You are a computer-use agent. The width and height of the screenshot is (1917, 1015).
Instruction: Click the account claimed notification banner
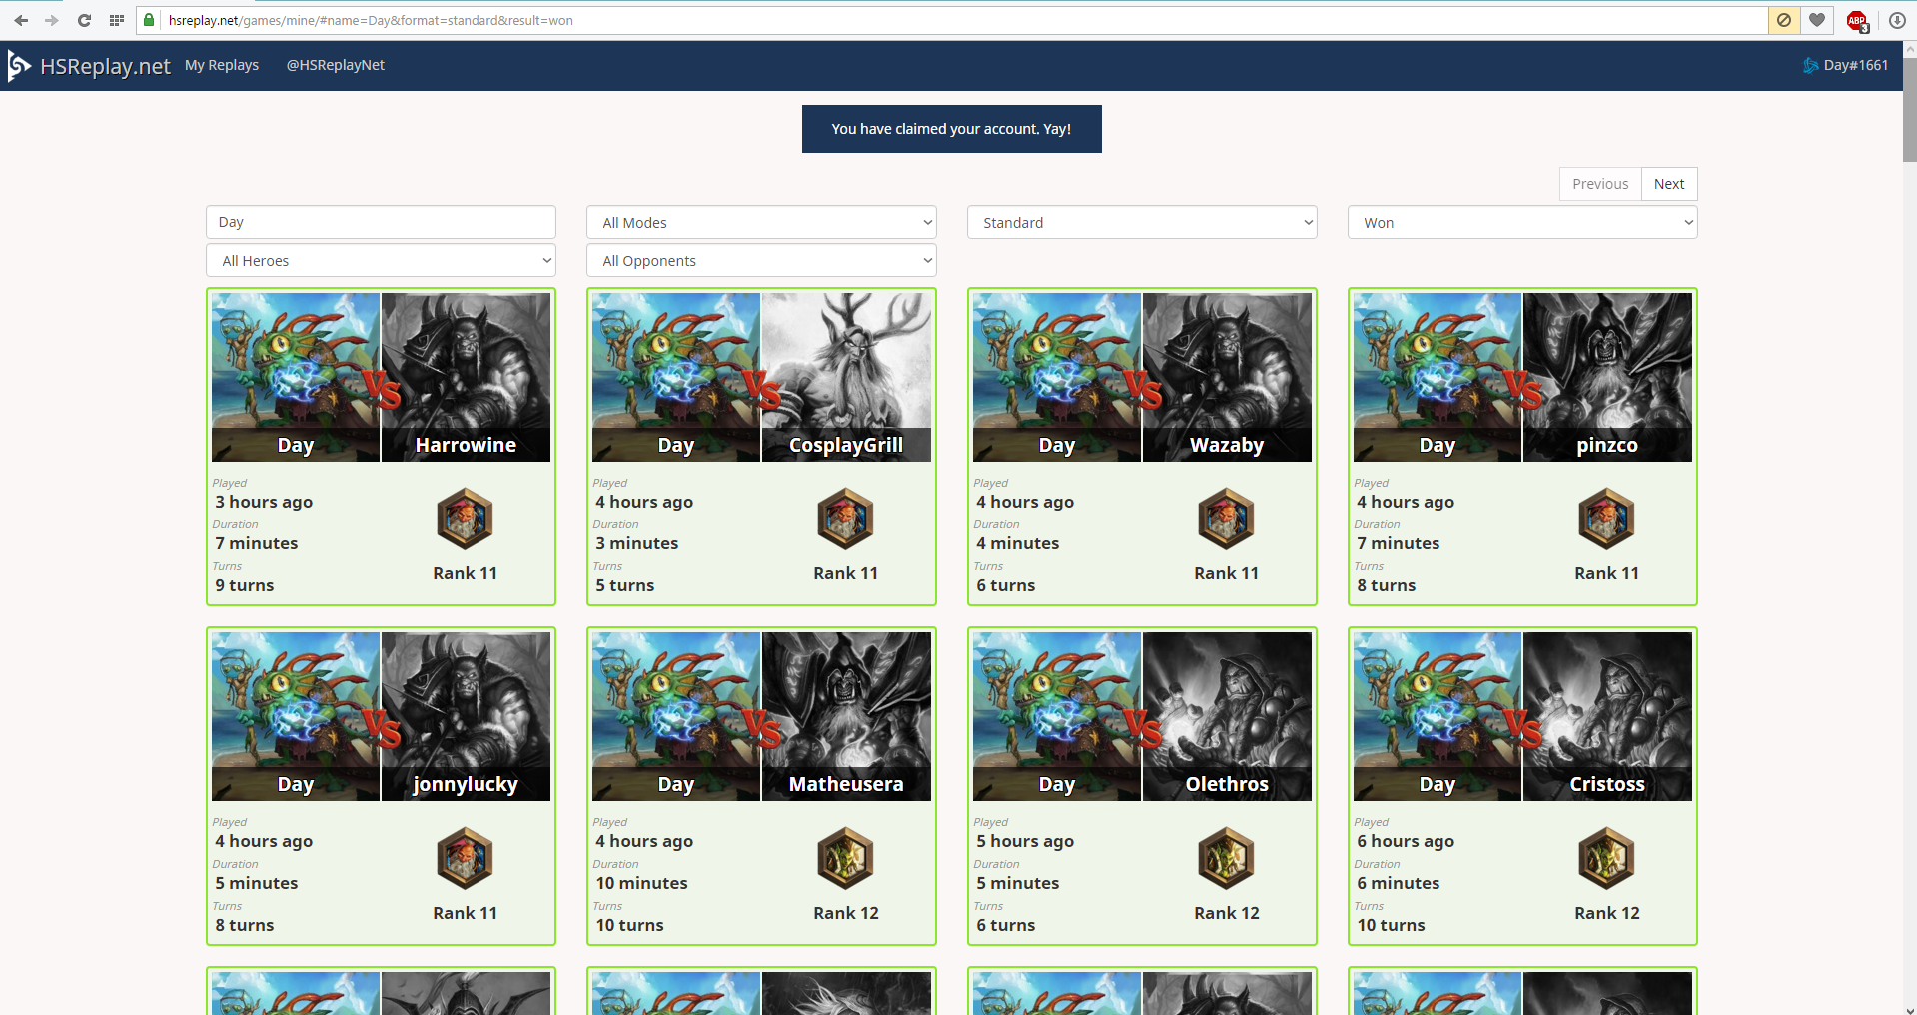point(951,129)
